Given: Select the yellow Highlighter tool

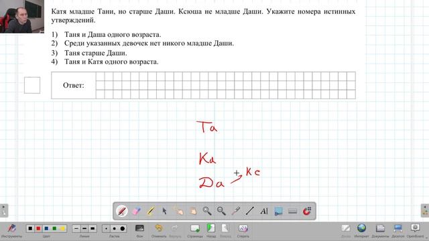Looking at the screenshot, I should (150, 211).
